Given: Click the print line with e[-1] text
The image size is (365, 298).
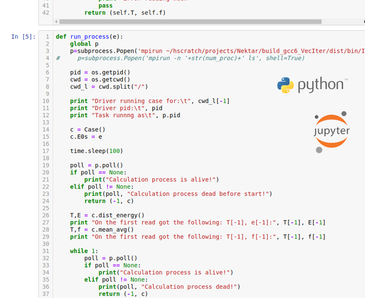Looking at the screenshot, I should coord(198,223).
